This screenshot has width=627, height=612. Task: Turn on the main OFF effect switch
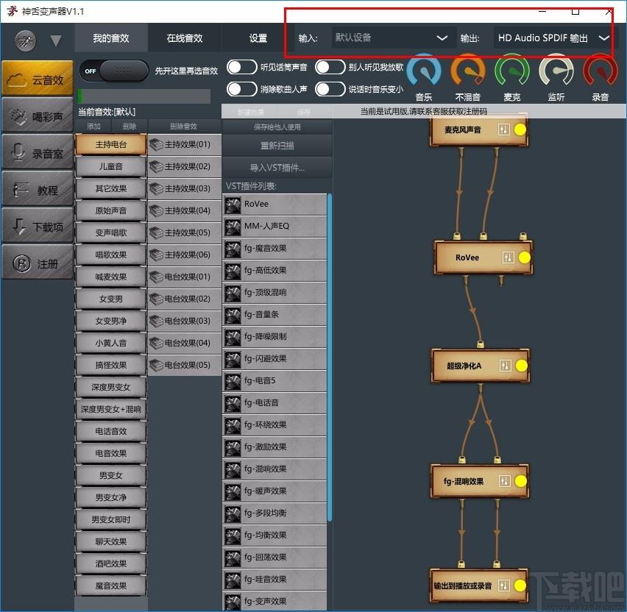[x=114, y=71]
